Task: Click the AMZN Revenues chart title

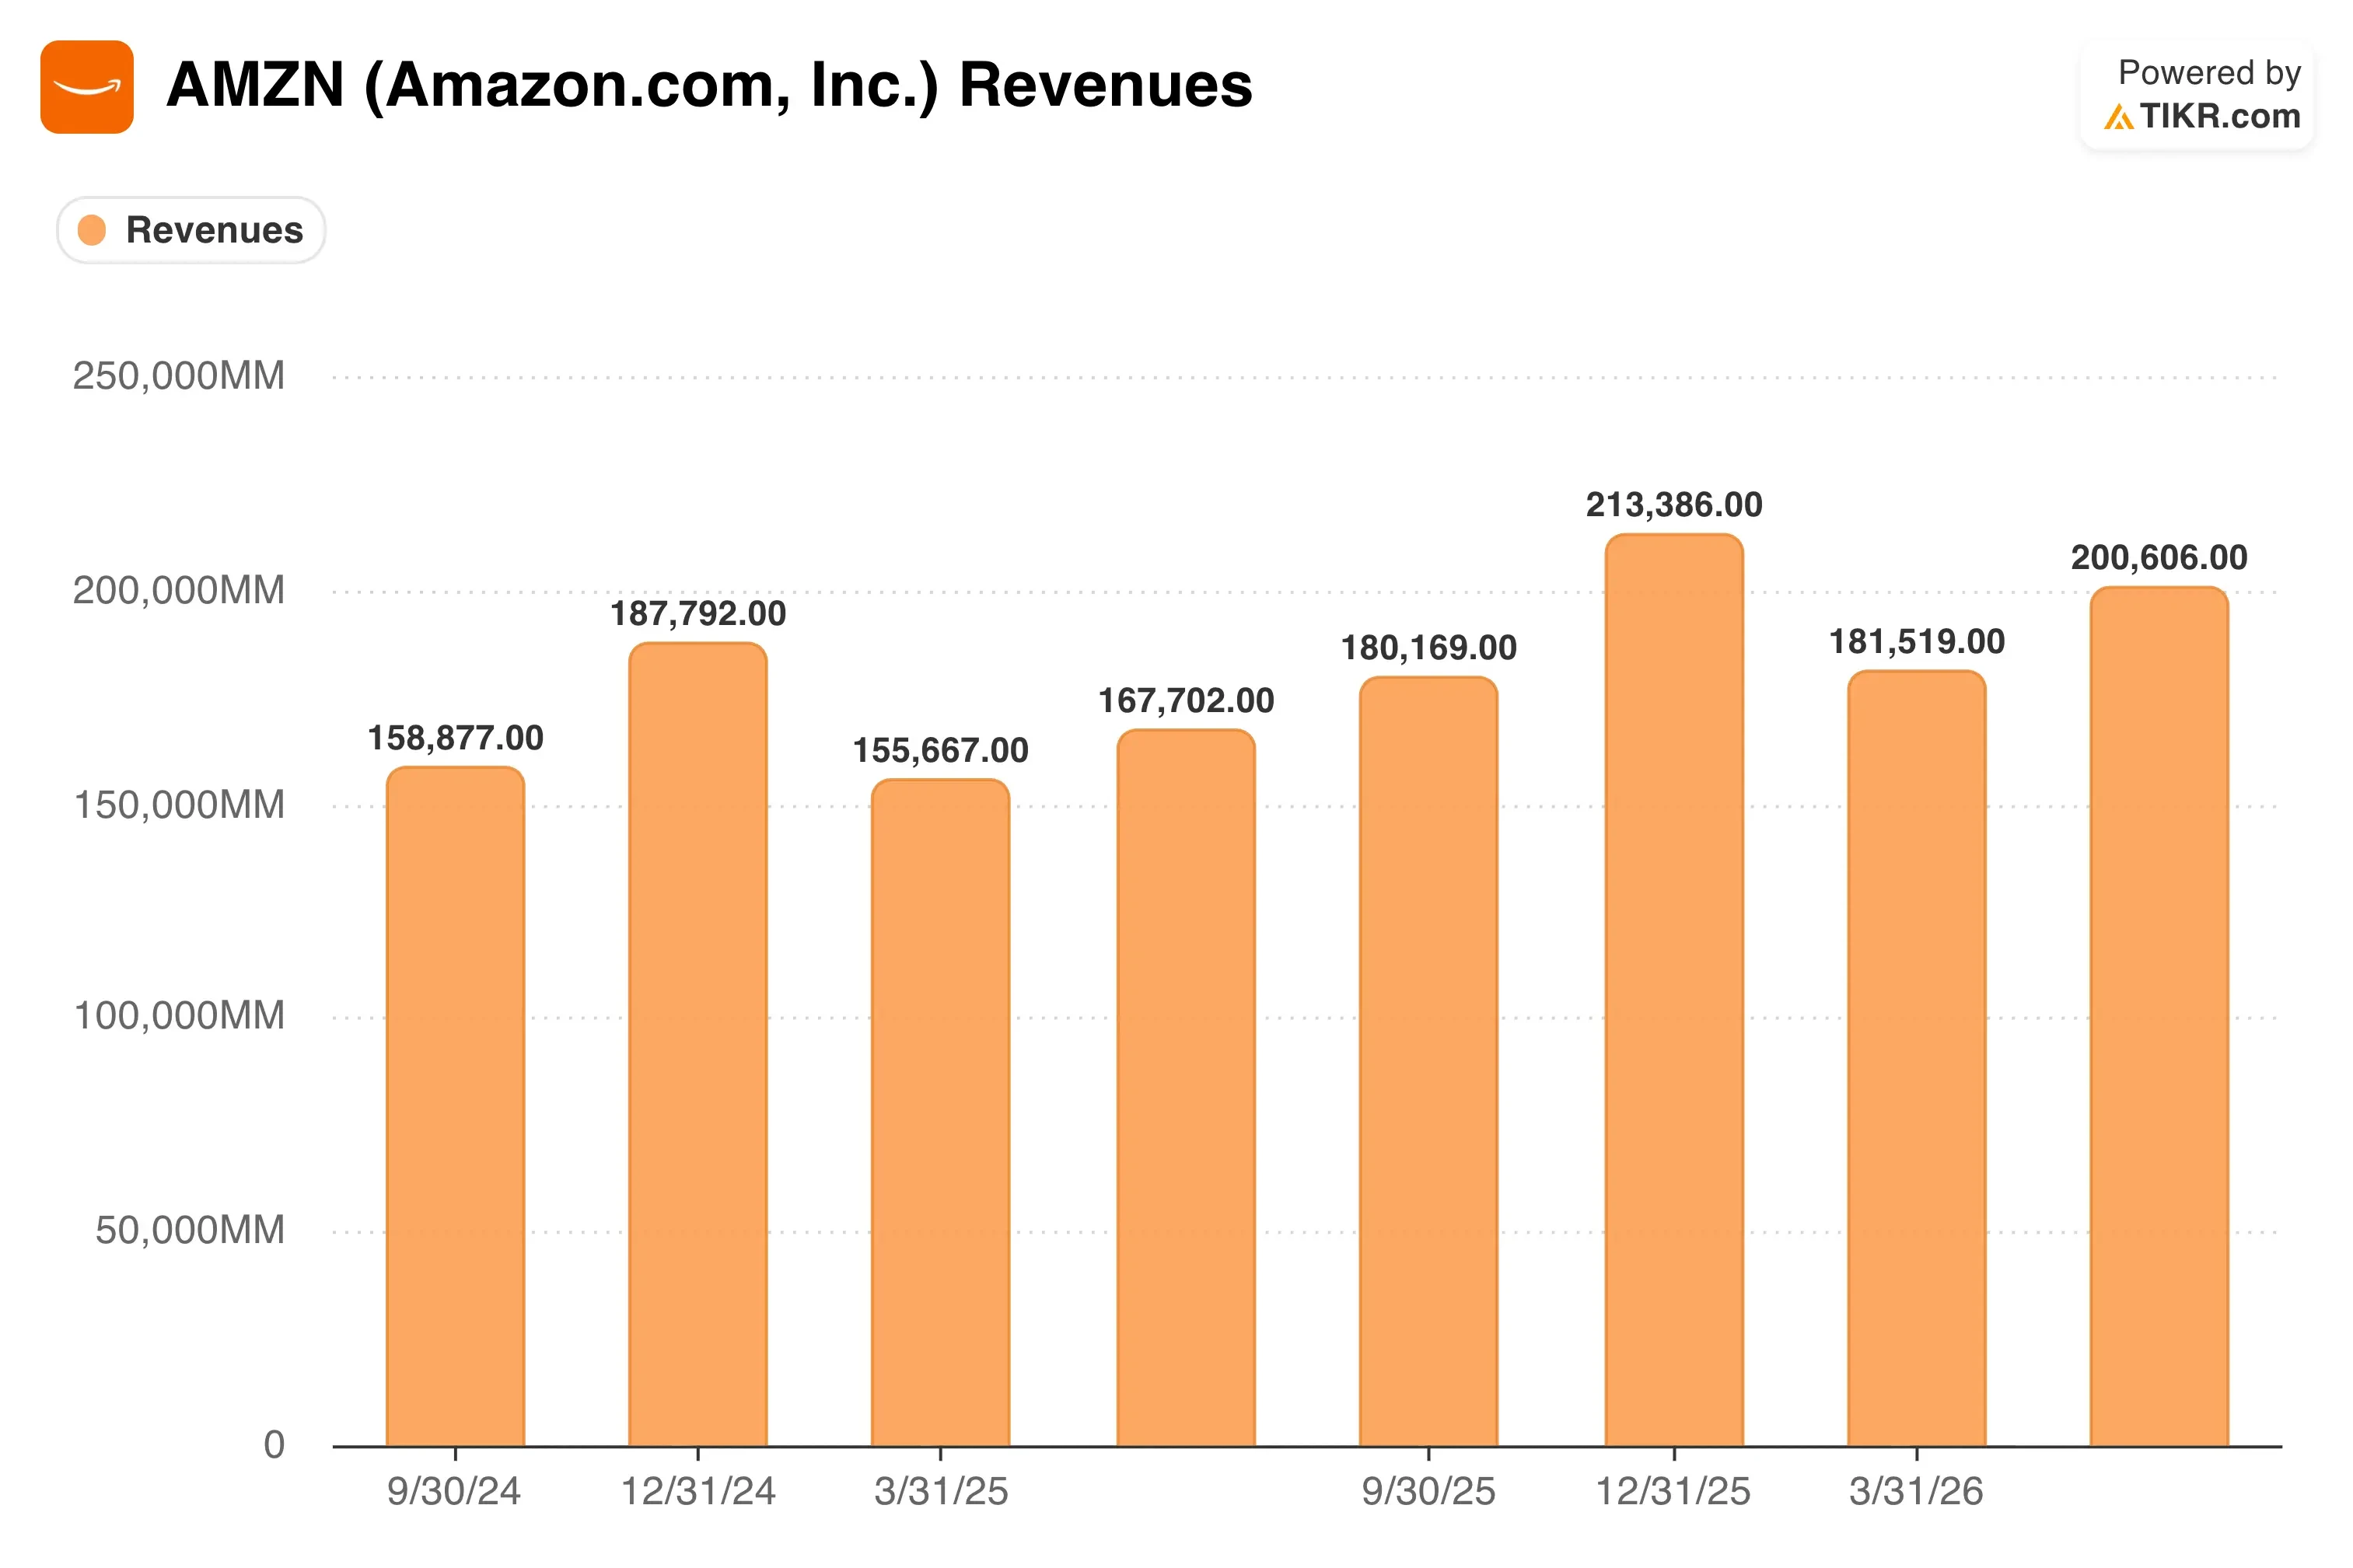Action: click(x=709, y=85)
